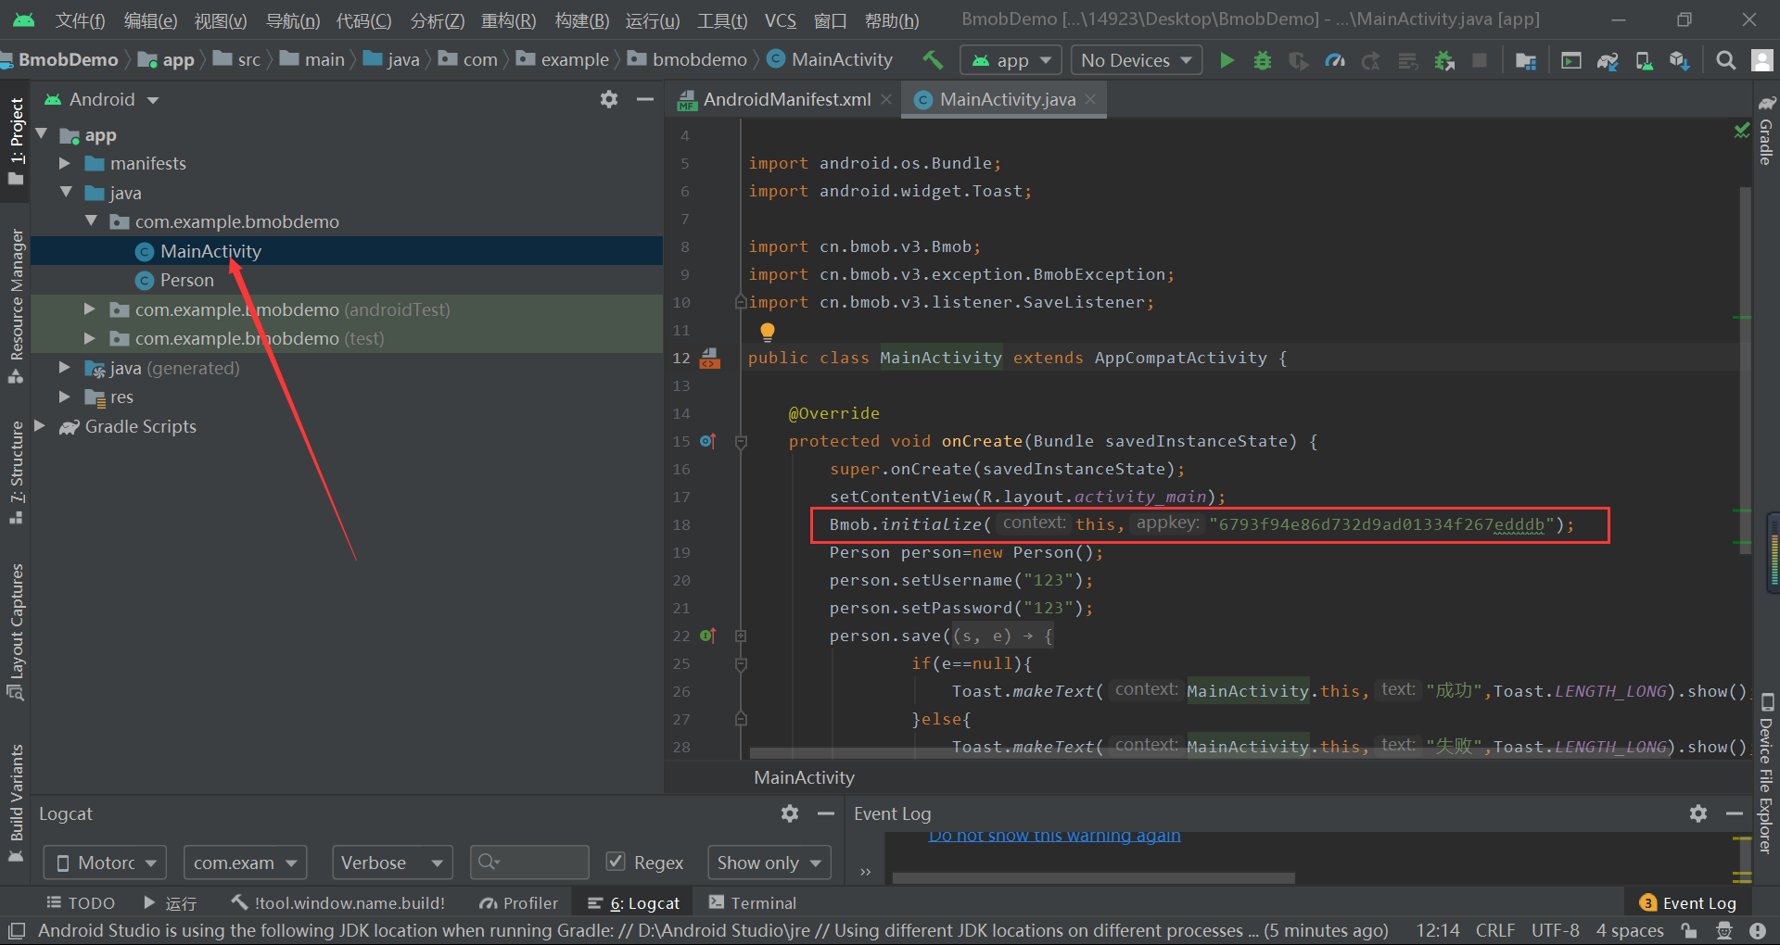Open Logcat settings gear
The height and width of the screenshot is (945, 1780).
coord(789,813)
